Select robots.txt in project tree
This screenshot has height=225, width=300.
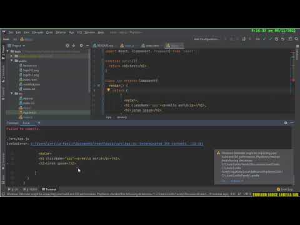tap(27, 89)
